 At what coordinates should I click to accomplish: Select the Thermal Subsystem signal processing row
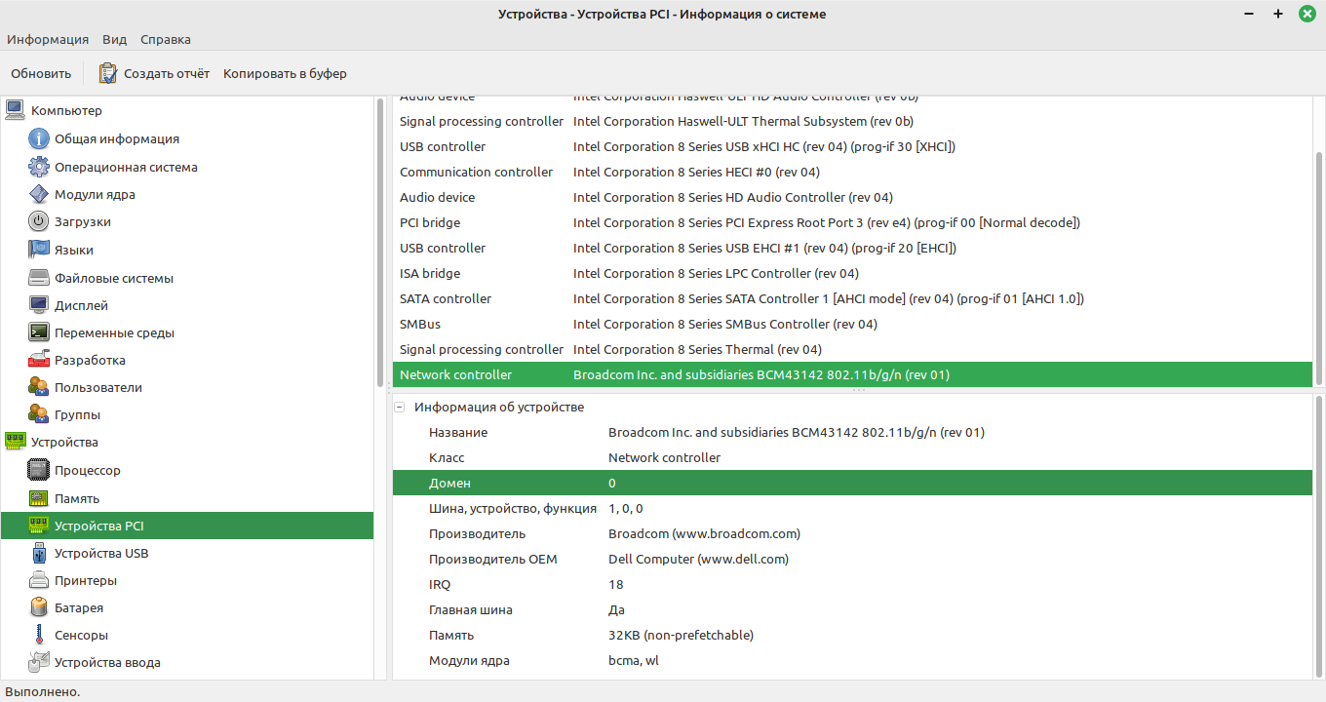point(852,121)
